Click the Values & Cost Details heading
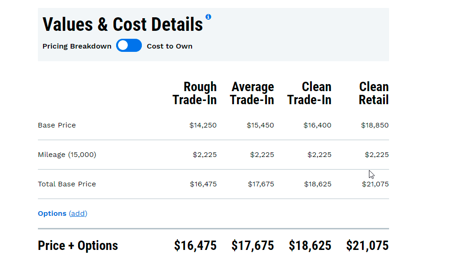Image resolution: width=449 pixels, height=256 pixels. pos(123,24)
